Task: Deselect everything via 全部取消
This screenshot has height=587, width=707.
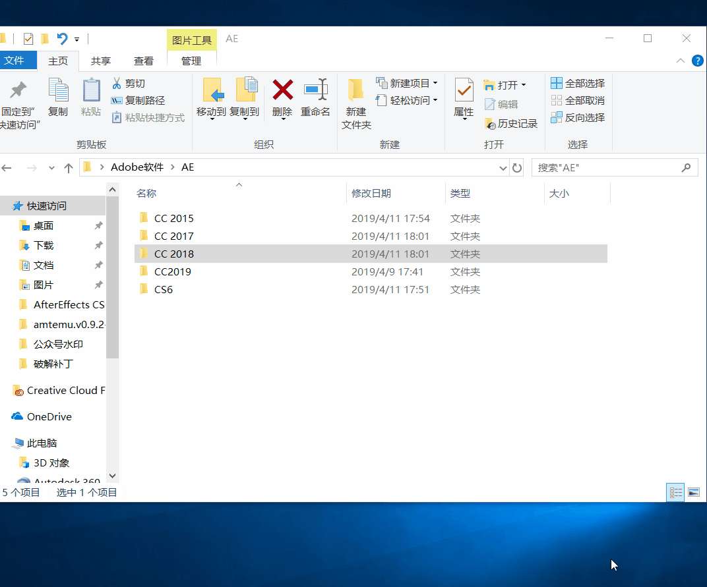Action: click(578, 100)
